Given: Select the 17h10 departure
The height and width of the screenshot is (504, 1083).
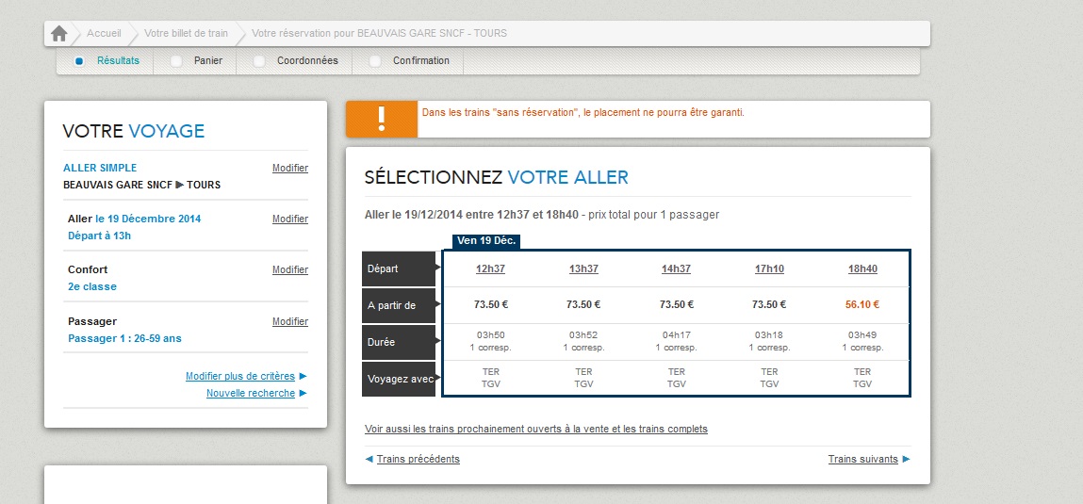Looking at the screenshot, I should (x=769, y=269).
